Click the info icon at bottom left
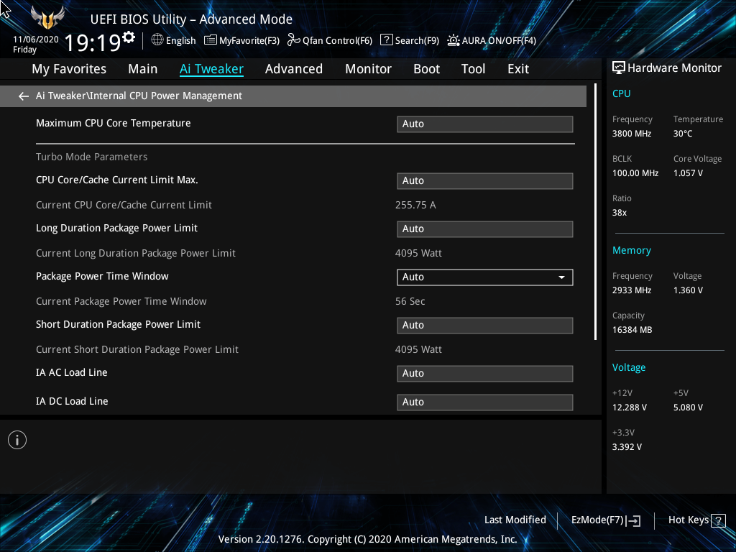Image resolution: width=736 pixels, height=552 pixels. coord(17,440)
